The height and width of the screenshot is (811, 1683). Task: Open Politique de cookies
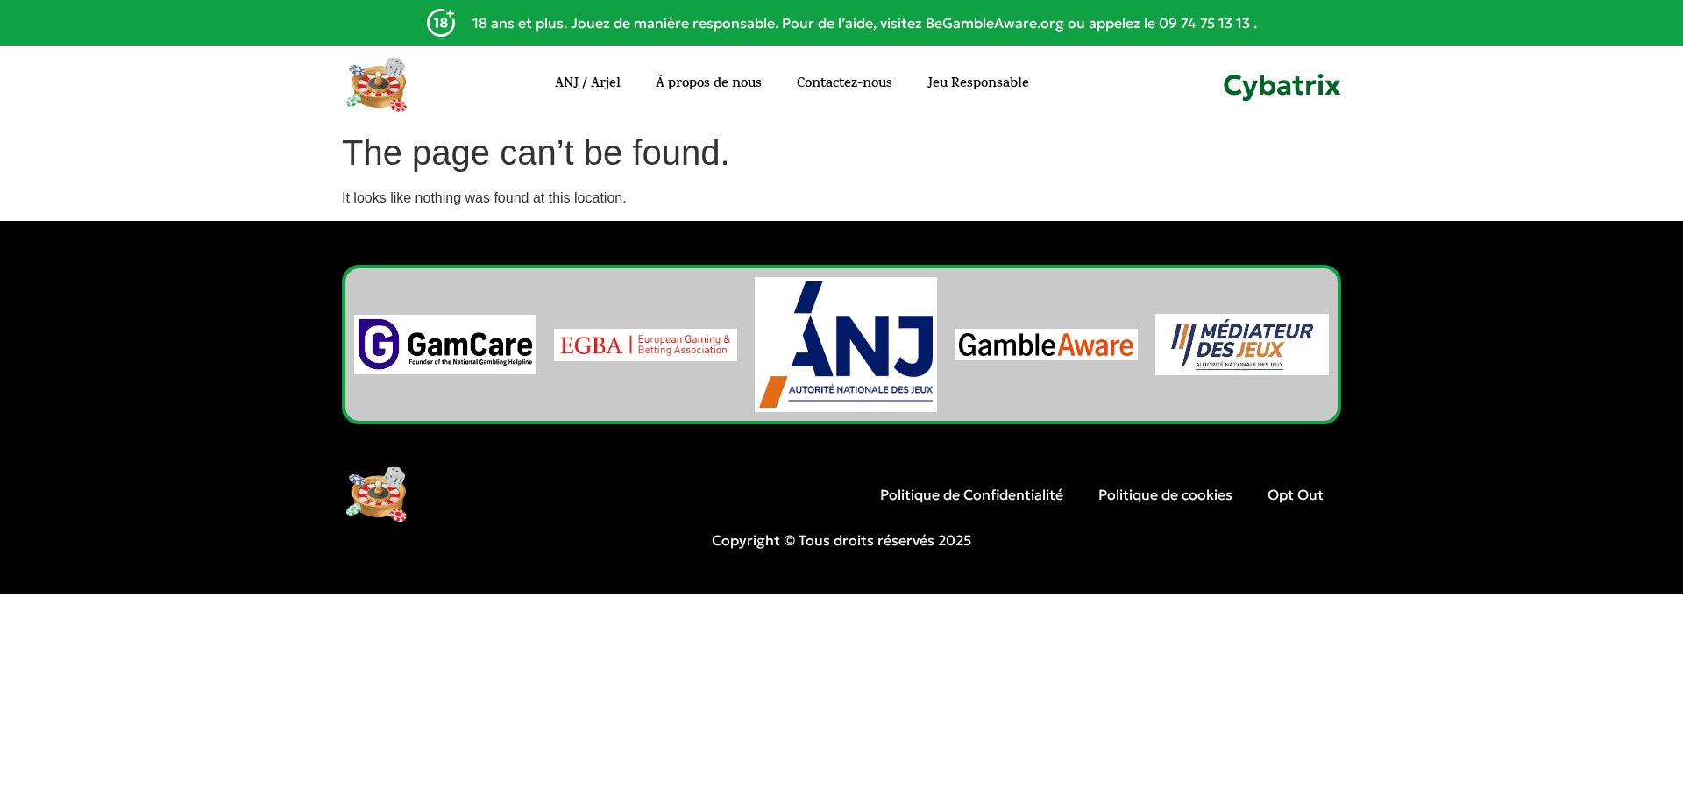point(1165,494)
